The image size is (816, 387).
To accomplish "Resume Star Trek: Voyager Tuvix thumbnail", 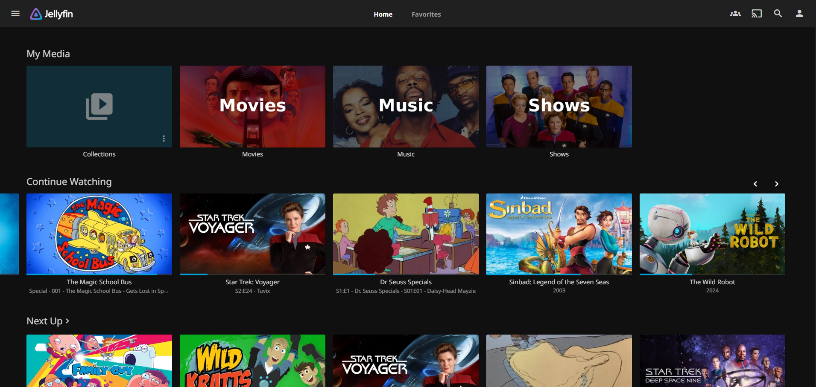I will 252,234.
